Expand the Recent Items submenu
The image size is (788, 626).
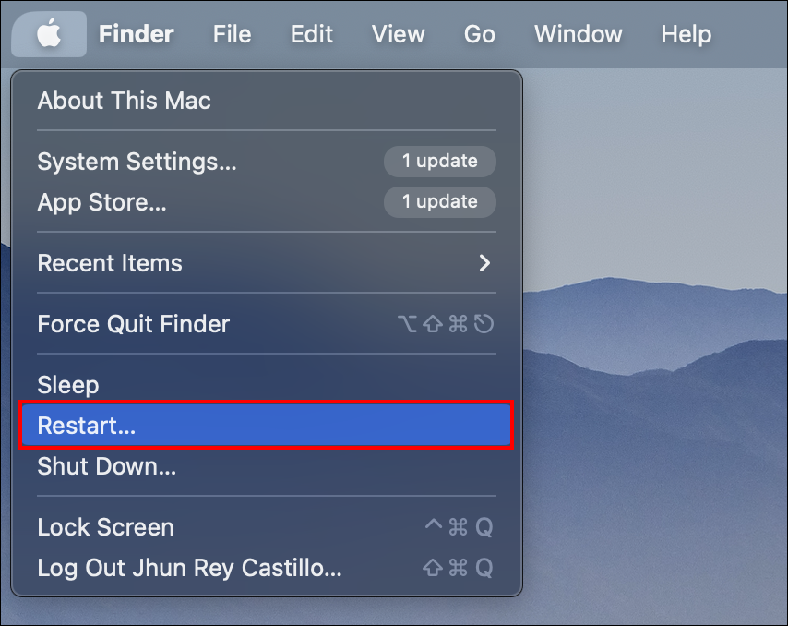click(x=267, y=263)
